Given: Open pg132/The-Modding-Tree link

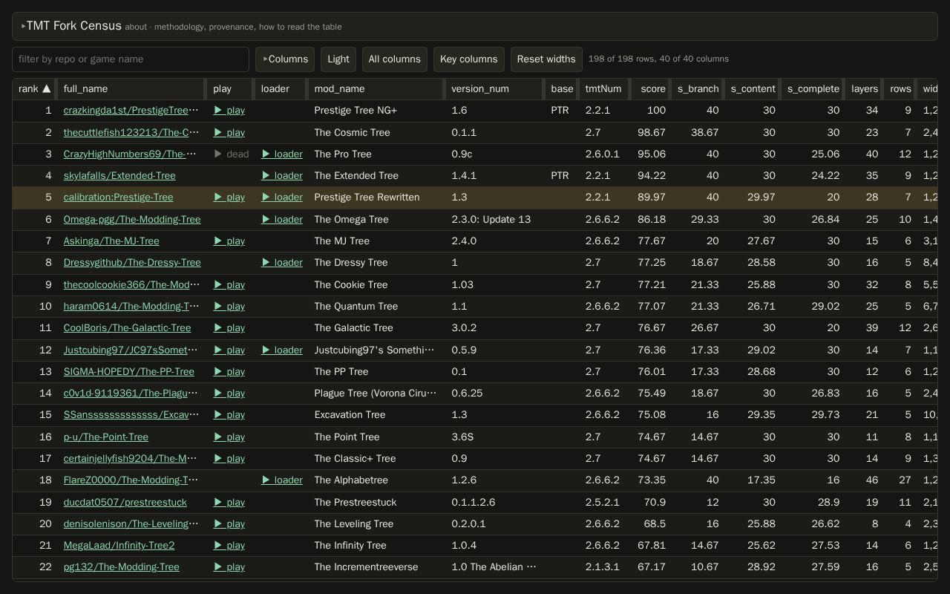Looking at the screenshot, I should click(x=122, y=567).
